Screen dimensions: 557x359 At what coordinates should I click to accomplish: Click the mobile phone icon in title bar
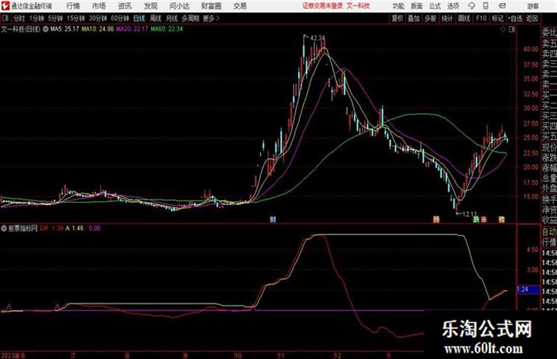486,6
